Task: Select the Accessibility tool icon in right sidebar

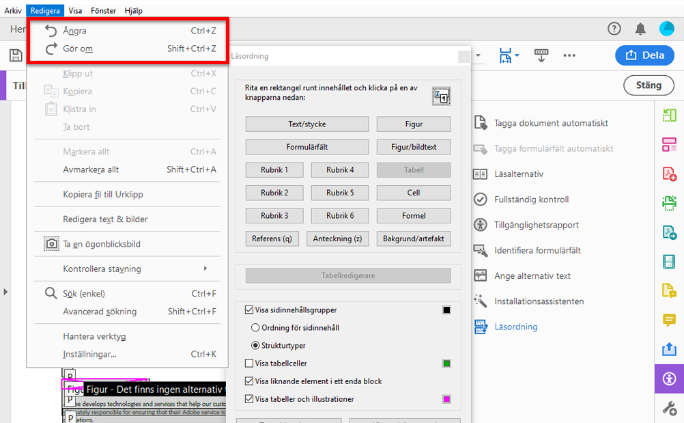Action: tap(668, 379)
